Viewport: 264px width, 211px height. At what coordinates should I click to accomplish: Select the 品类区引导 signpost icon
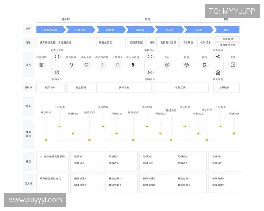point(102,65)
